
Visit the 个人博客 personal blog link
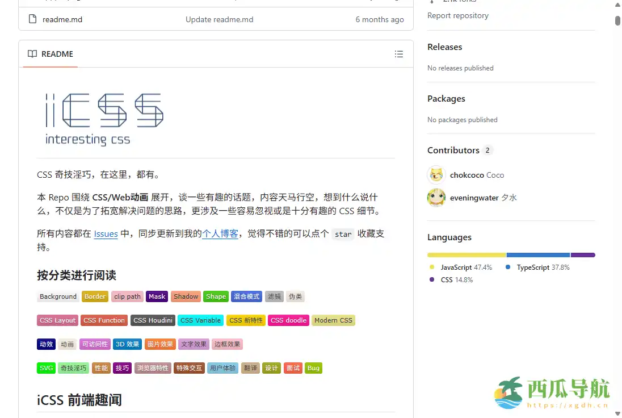[x=220, y=233]
